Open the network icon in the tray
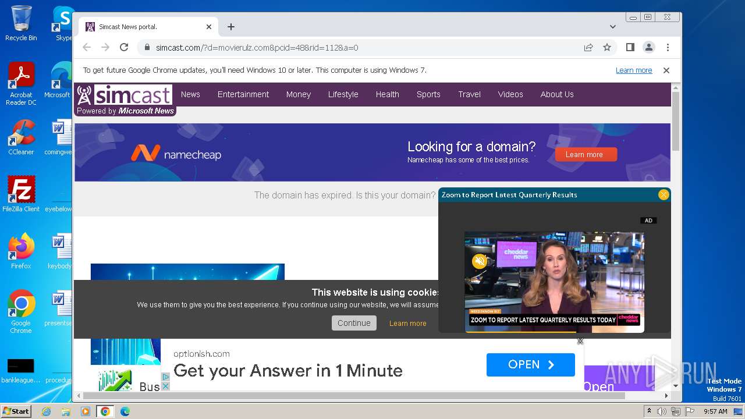This screenshot has height=419, width=745. pyautogui.click(x=676, y=411)
